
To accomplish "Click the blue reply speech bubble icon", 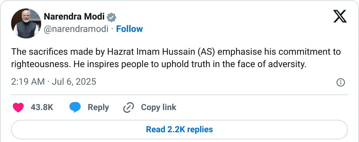I will click(x=75, y=107).
